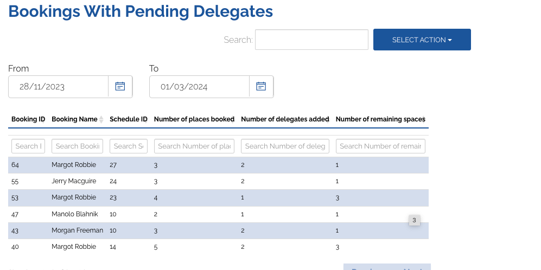This screenshot has height=270, width=541.
Task: Focus the Number of places booked filter
Action: pyautogui.click(x=194, y=146)
